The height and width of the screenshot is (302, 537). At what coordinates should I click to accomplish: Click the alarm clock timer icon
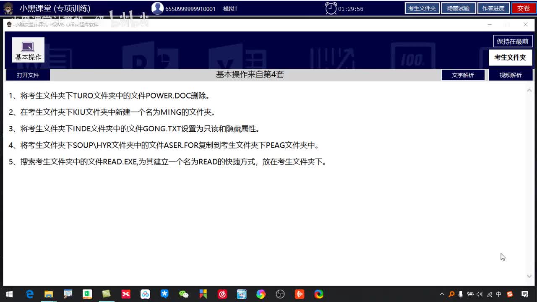(x=331, y=8)
